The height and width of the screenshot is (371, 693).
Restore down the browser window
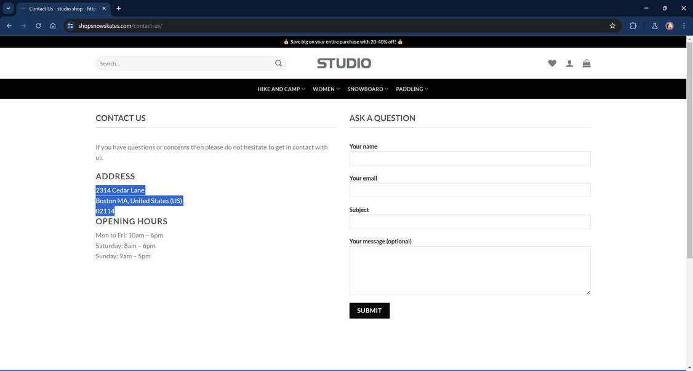[665, 8]
